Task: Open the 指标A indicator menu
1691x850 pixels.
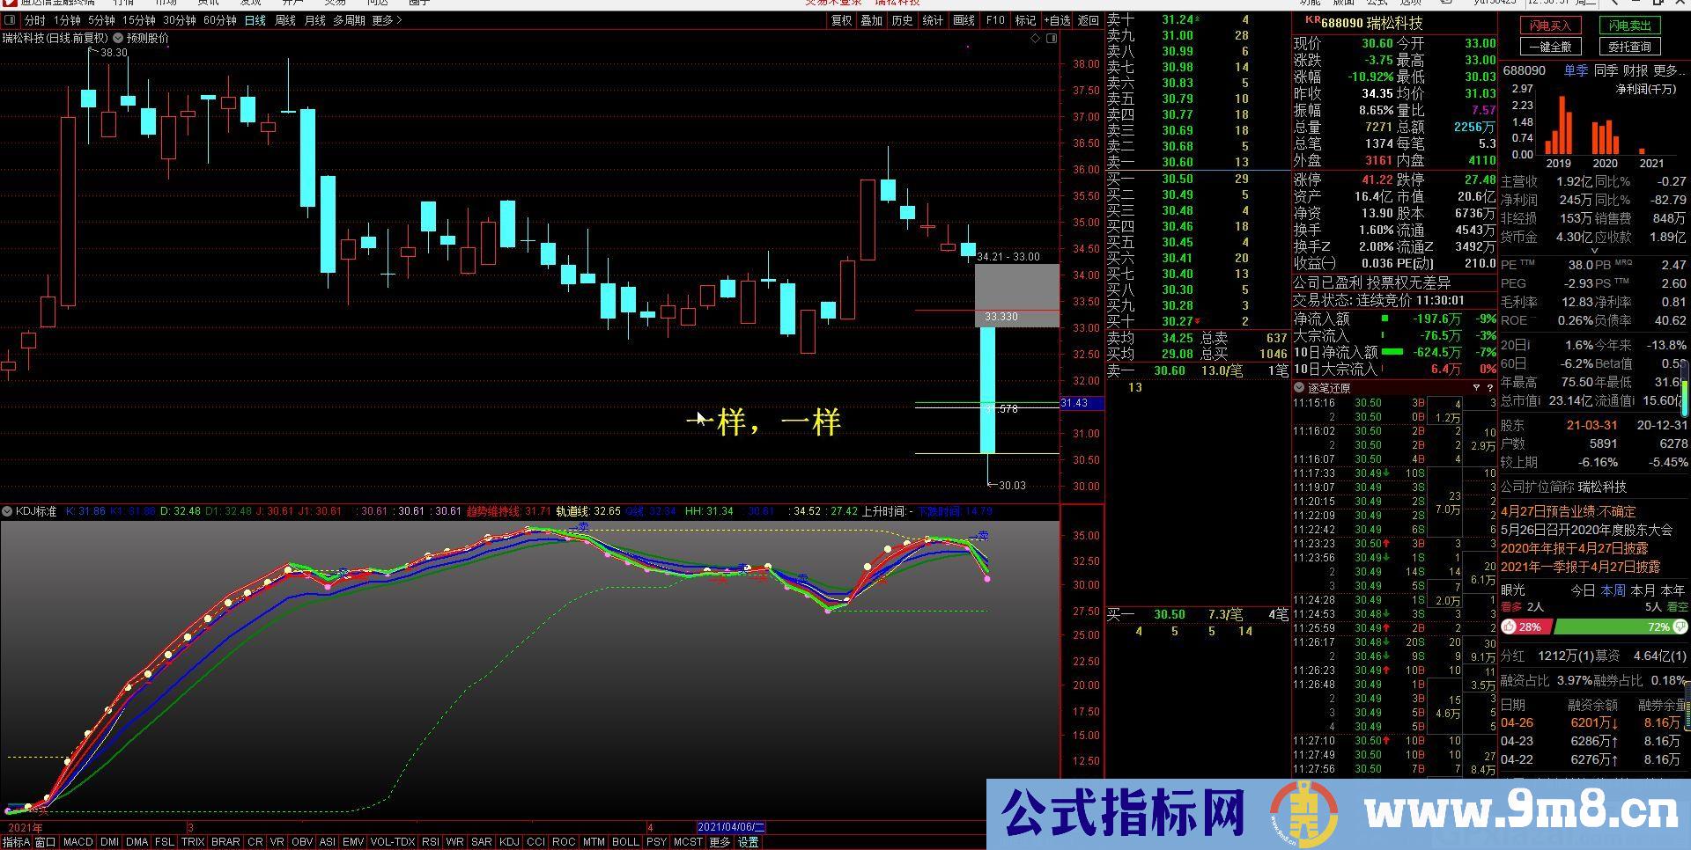Action: (x=16, y=842)
